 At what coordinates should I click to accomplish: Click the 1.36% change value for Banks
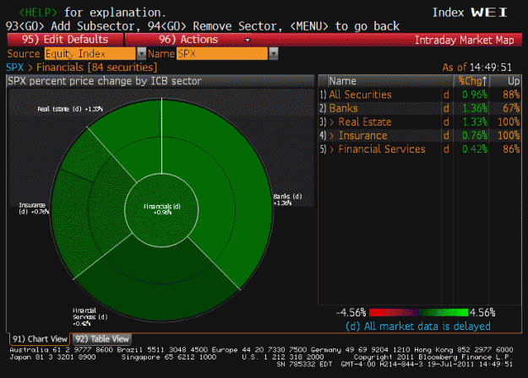tap(475, 108)
